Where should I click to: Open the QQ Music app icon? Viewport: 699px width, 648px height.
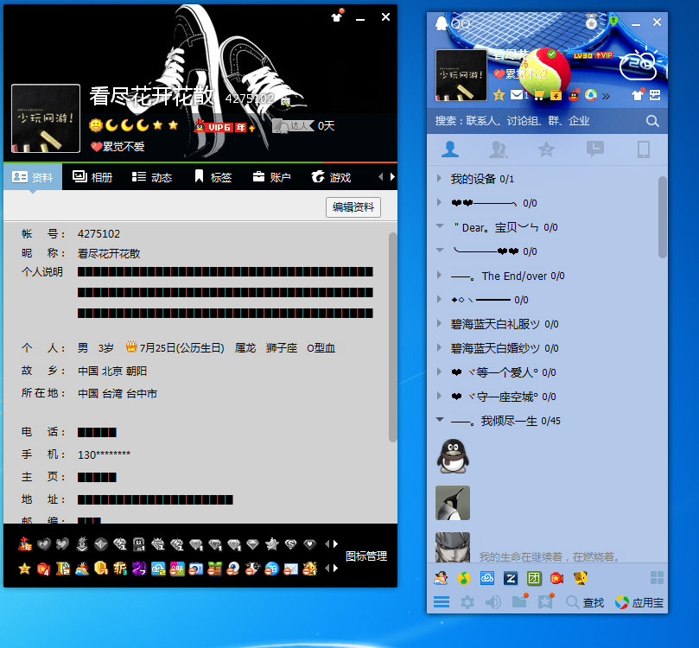tap(464, 578)
